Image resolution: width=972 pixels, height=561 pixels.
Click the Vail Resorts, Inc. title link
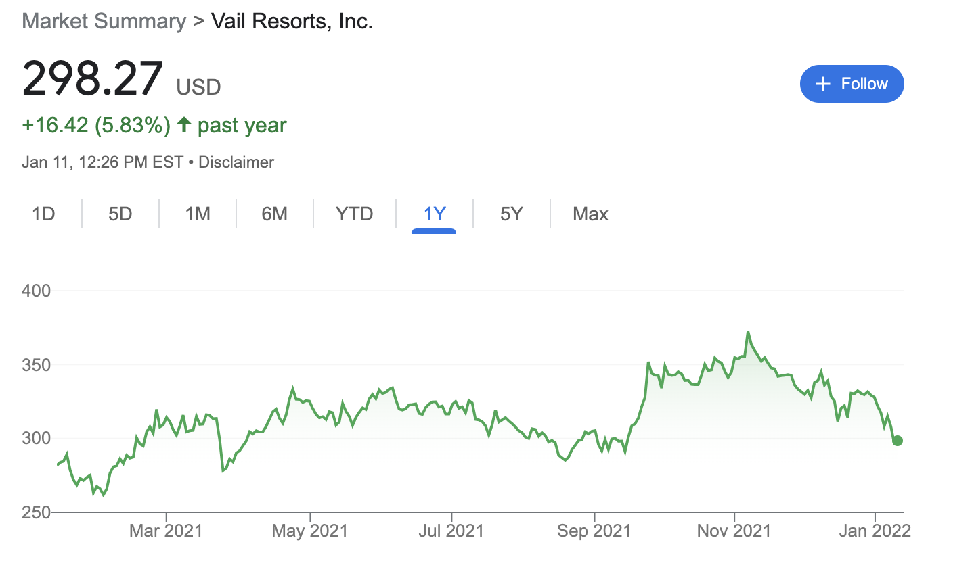[x=292, y=21]
